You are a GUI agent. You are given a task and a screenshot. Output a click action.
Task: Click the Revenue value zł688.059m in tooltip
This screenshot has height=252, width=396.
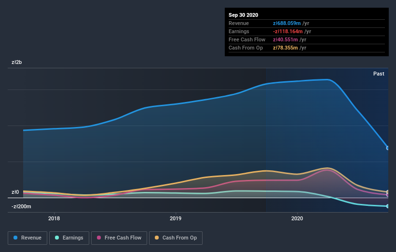(287, 23)
